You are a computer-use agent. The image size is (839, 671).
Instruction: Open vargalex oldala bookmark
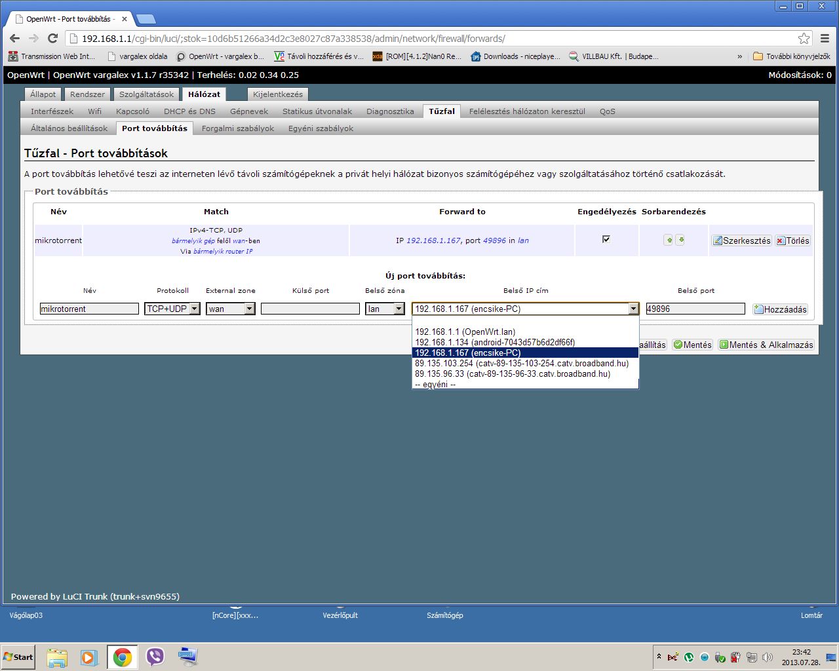138,56
